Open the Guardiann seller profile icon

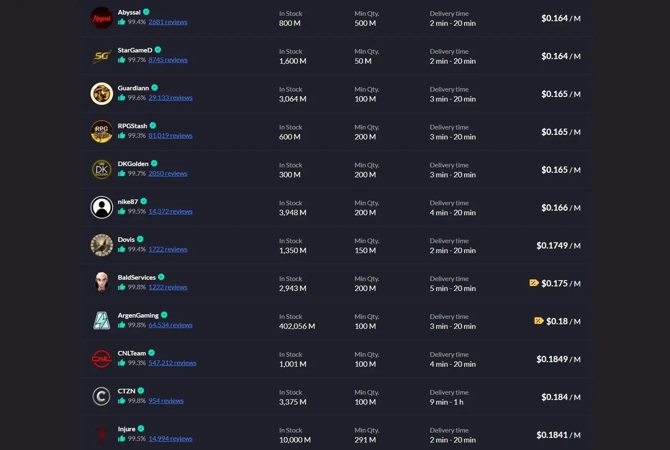click(101, 94)
